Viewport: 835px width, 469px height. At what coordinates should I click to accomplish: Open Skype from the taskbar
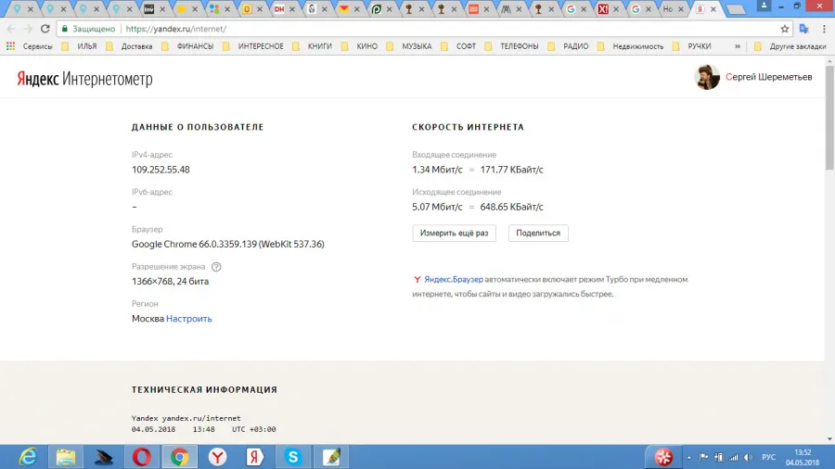pyautogui.click(x=293, y=457)
